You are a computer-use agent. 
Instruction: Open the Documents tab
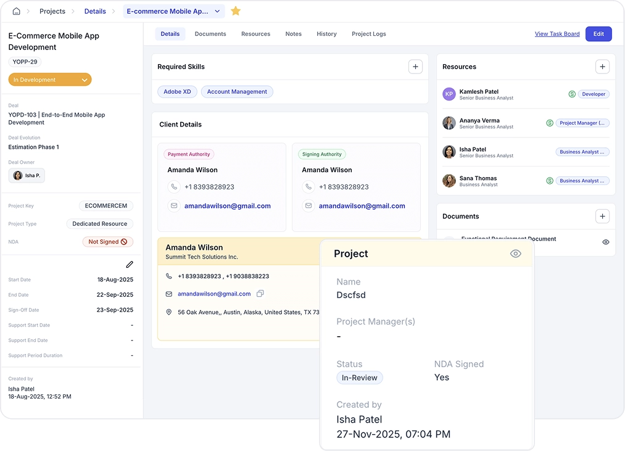tap(210, 34)
